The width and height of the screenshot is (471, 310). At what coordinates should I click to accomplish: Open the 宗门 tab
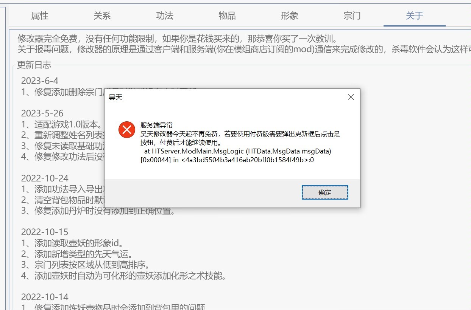point(352,16)
